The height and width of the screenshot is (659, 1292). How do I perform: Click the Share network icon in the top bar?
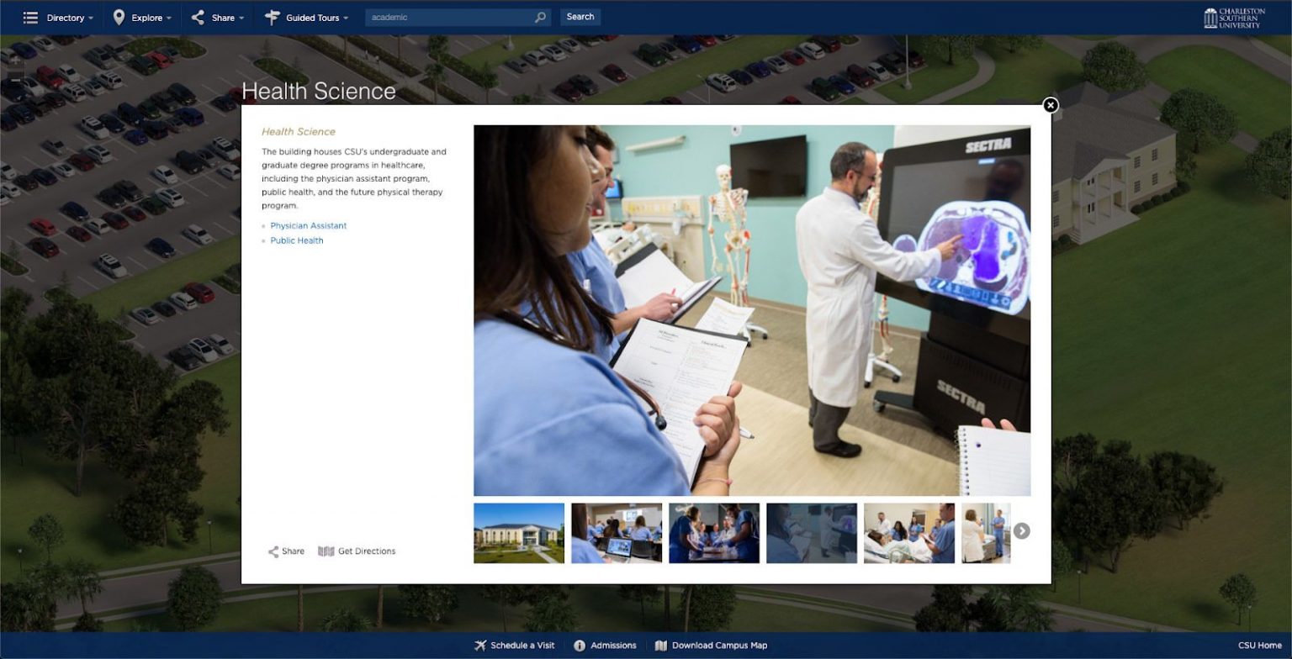click(x=198, y=17)
